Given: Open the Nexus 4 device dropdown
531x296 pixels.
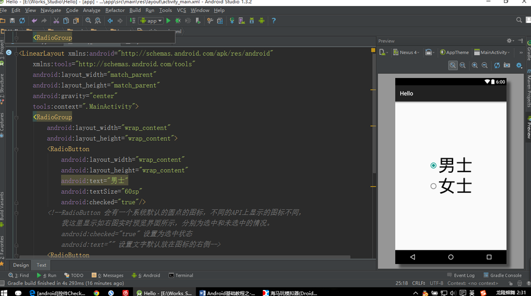Looking at the screenshot, I should [x=407, y=52].
